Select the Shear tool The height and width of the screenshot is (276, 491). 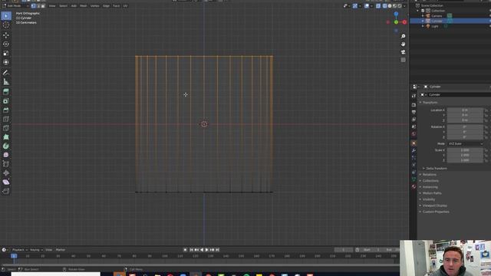(6, 182)
